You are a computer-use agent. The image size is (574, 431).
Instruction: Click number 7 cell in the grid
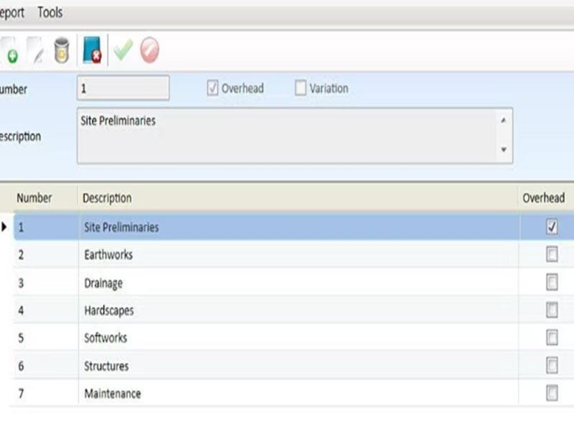(x=46, y=393)
